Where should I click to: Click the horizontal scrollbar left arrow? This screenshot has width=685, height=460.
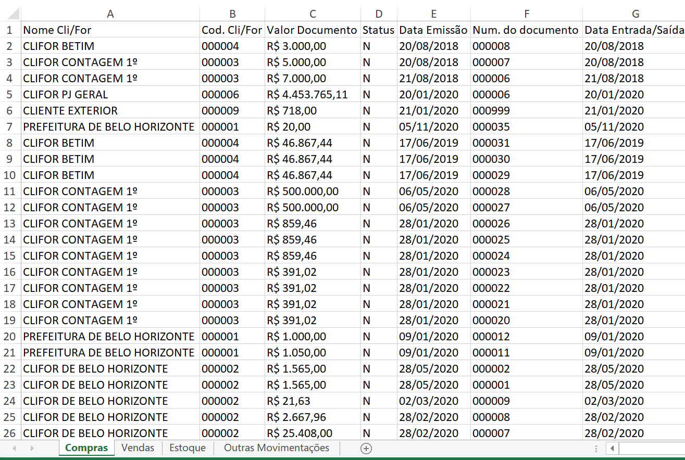[x=613, y=448]
